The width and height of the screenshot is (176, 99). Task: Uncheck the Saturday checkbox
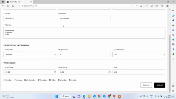[59, 80]
